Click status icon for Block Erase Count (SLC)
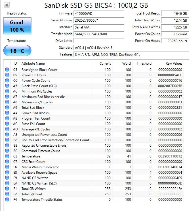 [x=7, y=86]
